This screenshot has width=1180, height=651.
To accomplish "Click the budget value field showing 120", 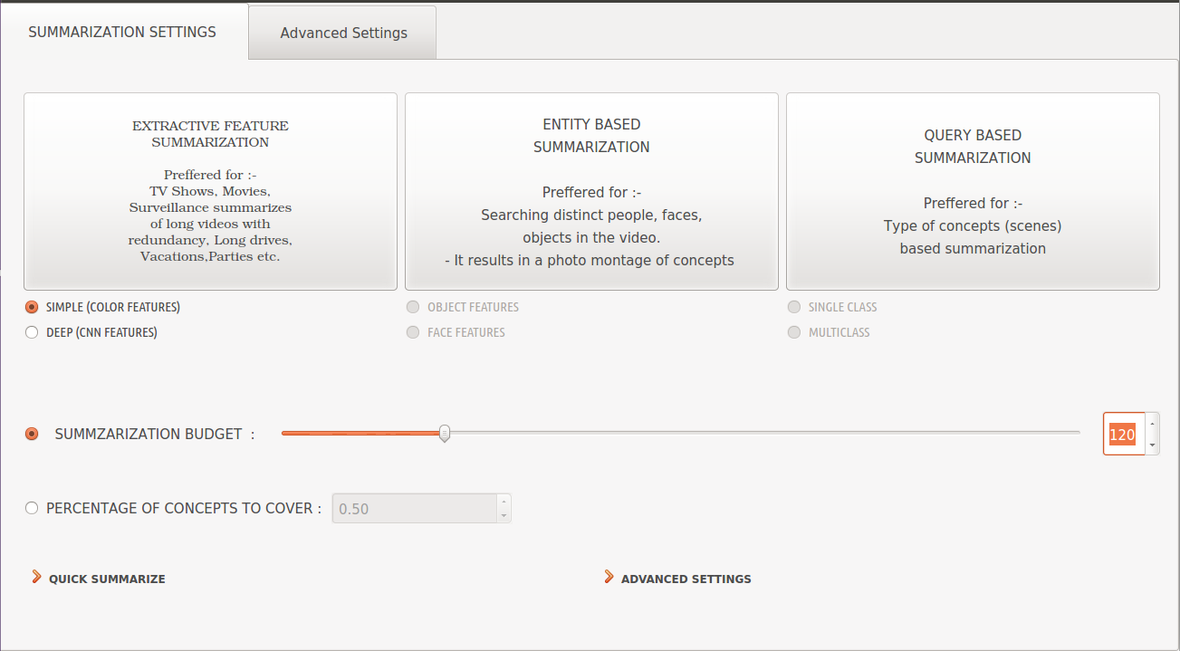I will pyautogui.click(x=1123, y=435).
